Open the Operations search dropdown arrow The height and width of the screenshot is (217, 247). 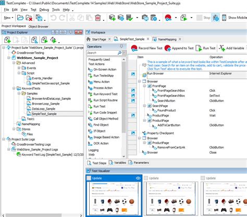[x=124, y=53]
